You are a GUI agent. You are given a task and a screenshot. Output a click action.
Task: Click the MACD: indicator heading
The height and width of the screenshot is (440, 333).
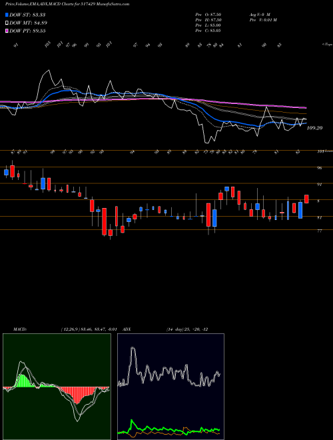coord(19,329)
